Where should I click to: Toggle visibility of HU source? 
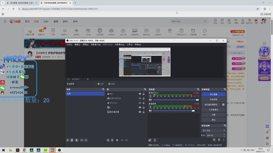pyautogui.click(x=140, y=94)
